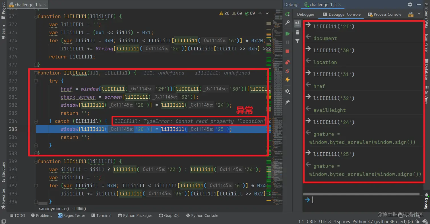Switch to the Debugger tab
This screenshot has height=224, width=430.
306,14
